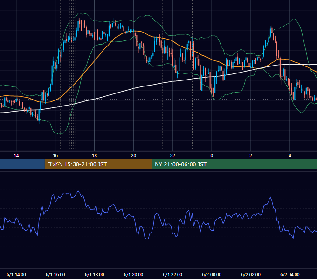Click the 0 hour label on price chart axis
317x279 pixels.
coord(212,156)
